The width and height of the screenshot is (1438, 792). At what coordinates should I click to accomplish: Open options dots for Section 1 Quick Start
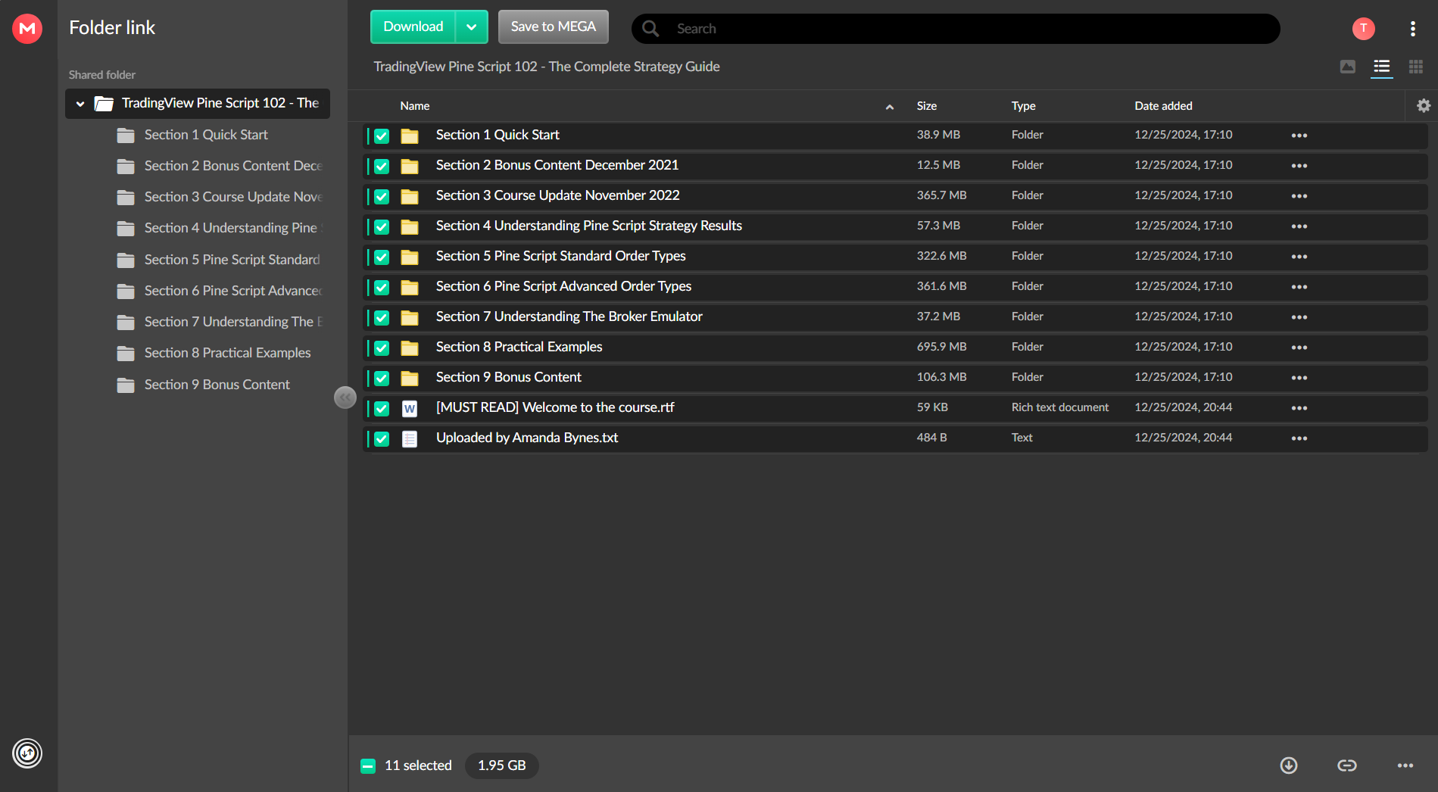pyautogui.click(x=1299, y=136)
